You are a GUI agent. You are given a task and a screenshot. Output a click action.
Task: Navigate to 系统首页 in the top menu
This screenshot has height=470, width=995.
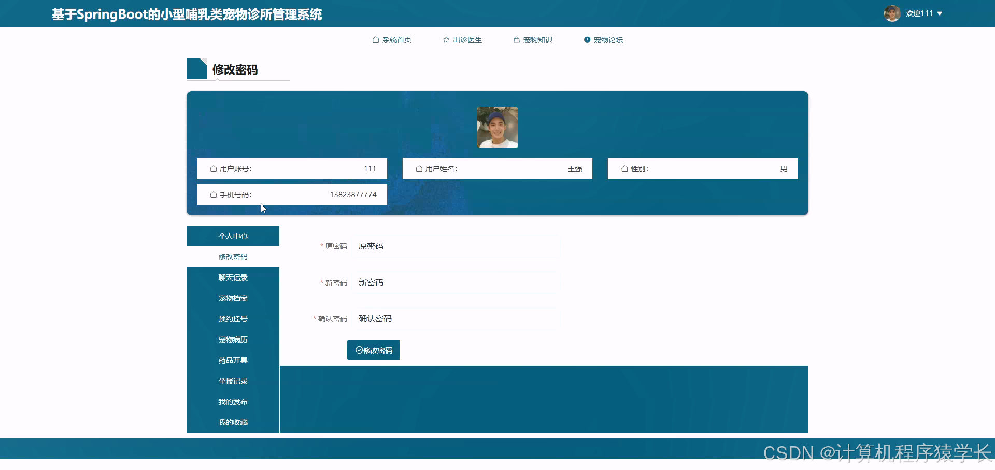pyautogui.click(x=396, y=39)
